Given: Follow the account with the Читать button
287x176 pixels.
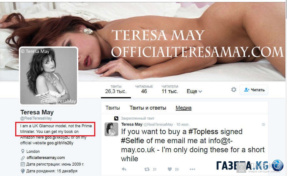Looking at the screenshot, I should pos(254,90).
